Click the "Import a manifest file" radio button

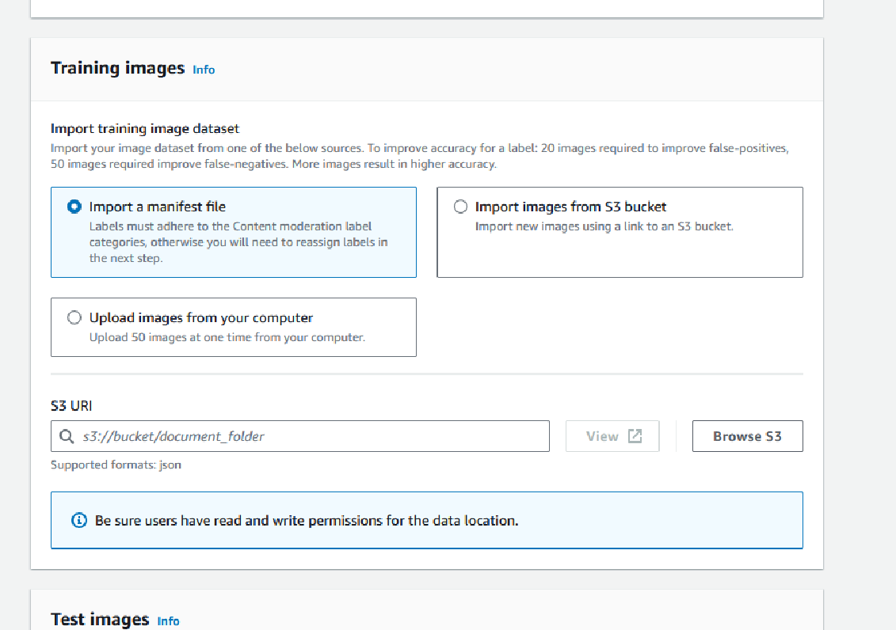click(x=74, y=207)
